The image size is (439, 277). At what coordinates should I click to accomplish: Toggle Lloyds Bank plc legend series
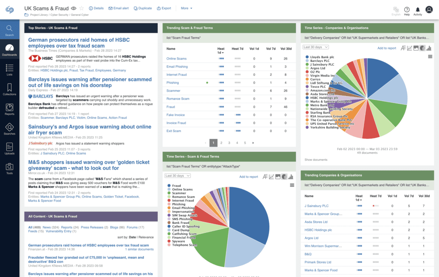(320, 57)
